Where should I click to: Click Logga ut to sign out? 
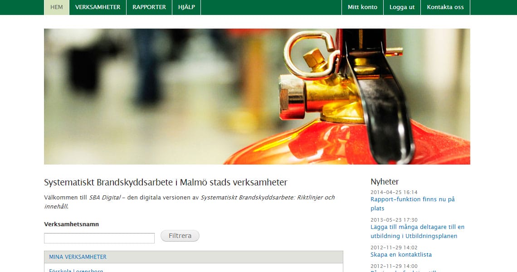pos(402,7)
